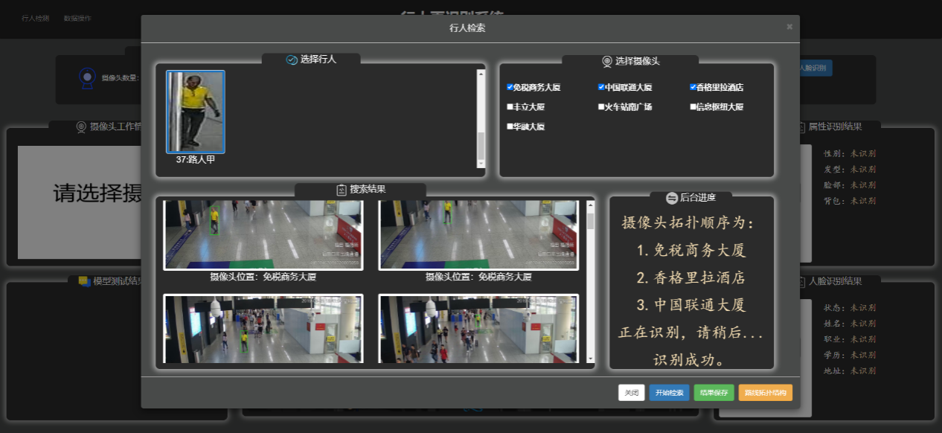Click the '3. 中国联通大厦' progress line

691,305
